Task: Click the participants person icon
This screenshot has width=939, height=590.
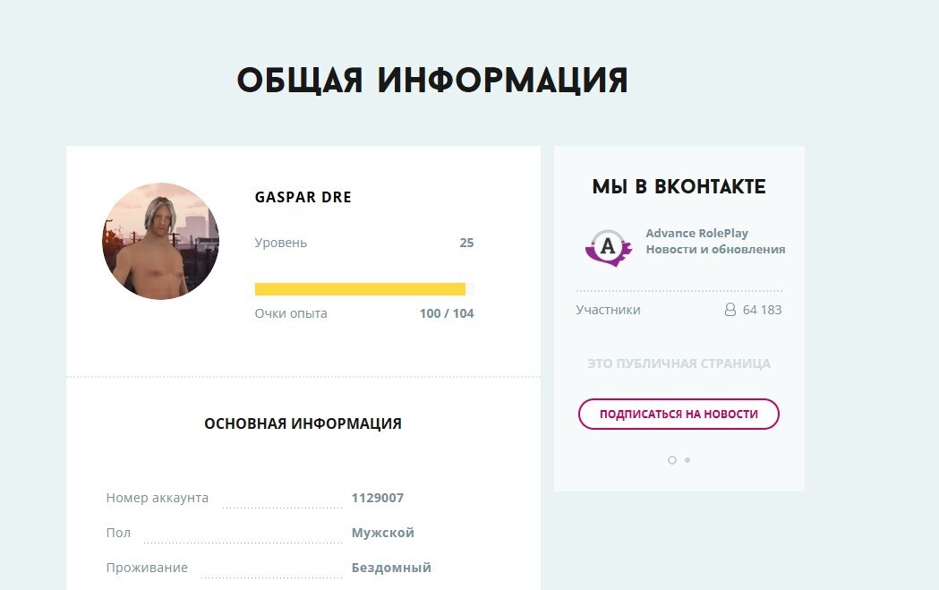Action: click(x=730, y=310)
